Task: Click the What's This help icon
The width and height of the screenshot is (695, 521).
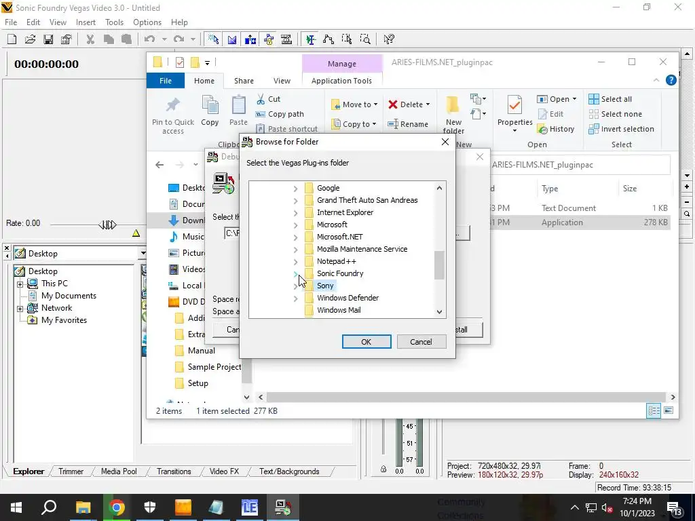Action: 389,39
